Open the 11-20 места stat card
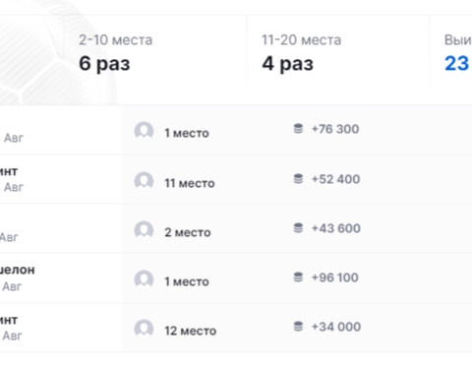Screen dimensions: 472x368 point(338,52)
